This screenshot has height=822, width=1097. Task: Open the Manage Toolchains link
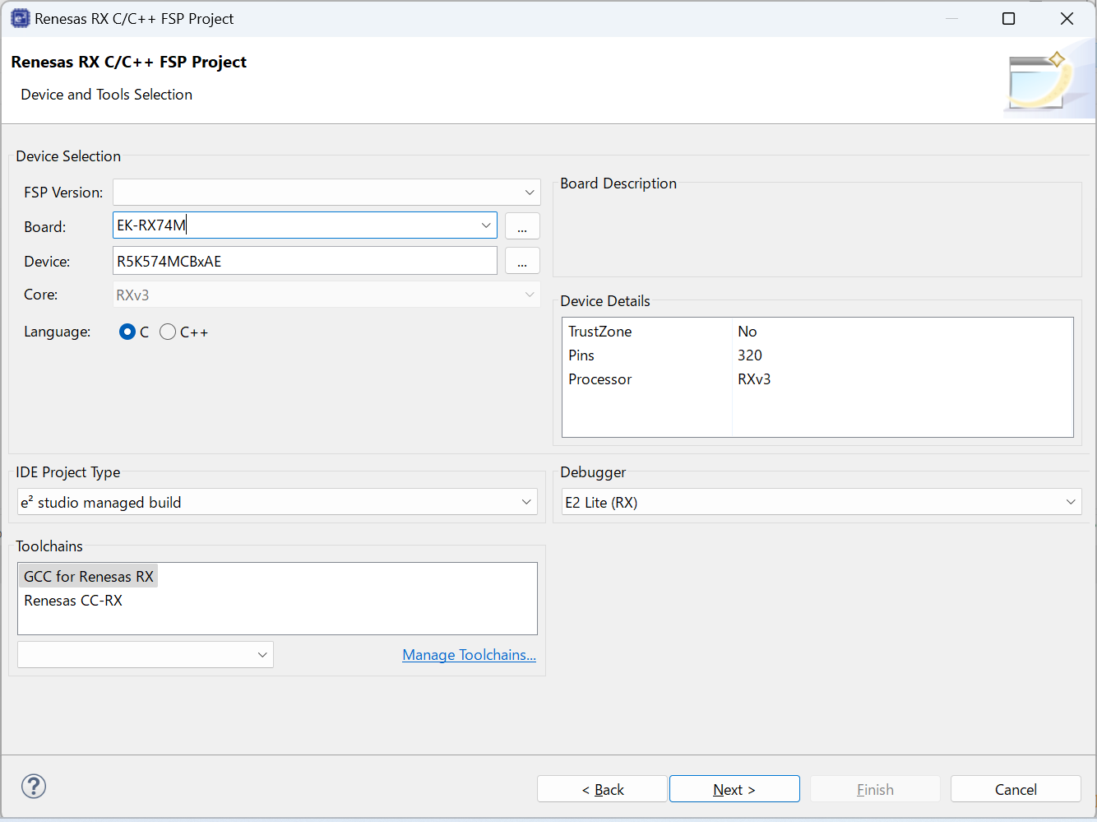click(469, 655)
